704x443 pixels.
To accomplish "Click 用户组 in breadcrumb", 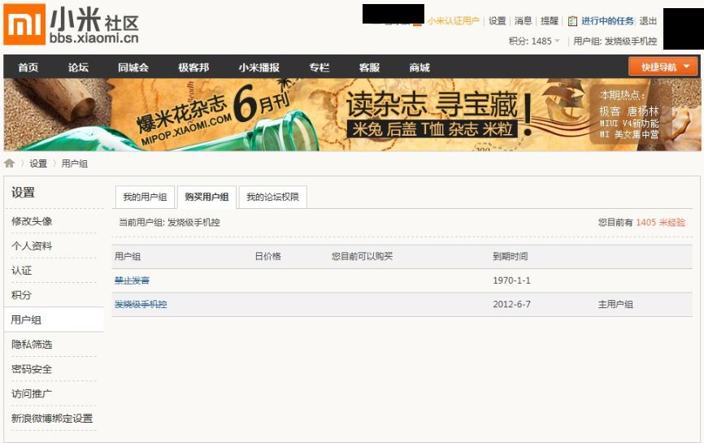I will (x=75, y=164).
